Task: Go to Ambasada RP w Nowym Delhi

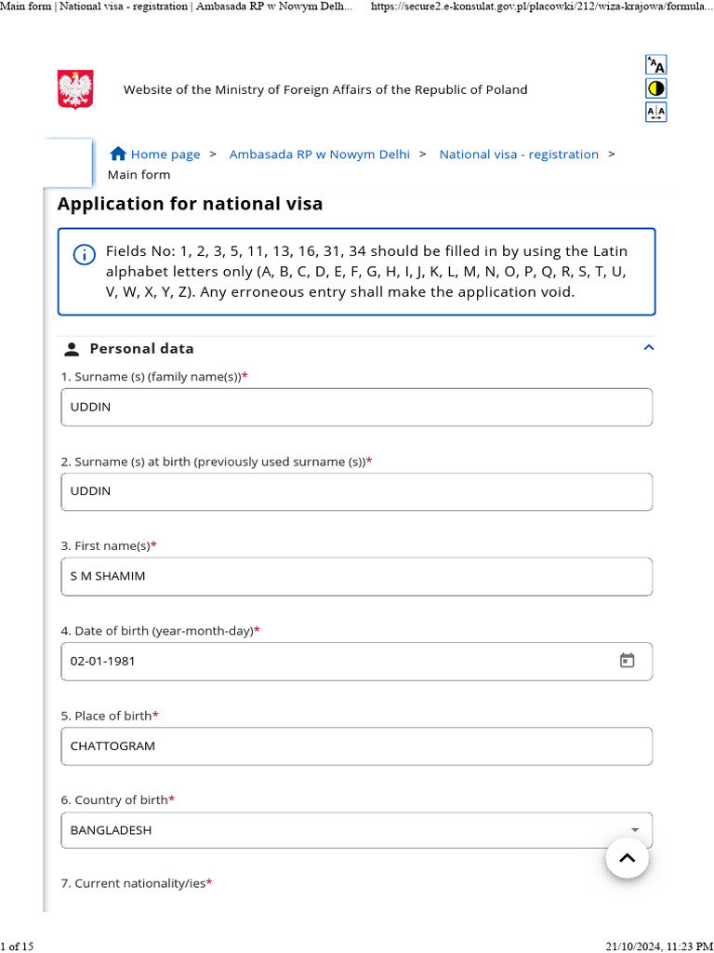Action: 319,154
